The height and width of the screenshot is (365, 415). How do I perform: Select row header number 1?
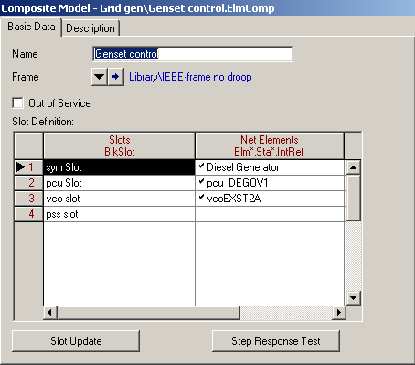point(28,167)
